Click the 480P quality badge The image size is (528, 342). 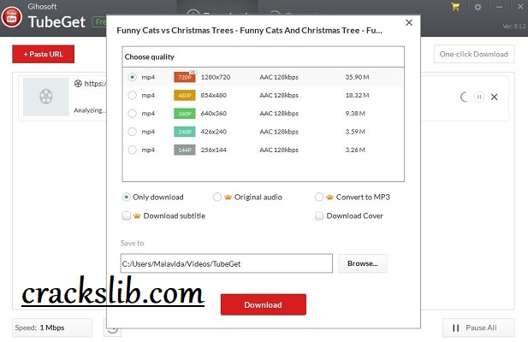pos(185,95)
